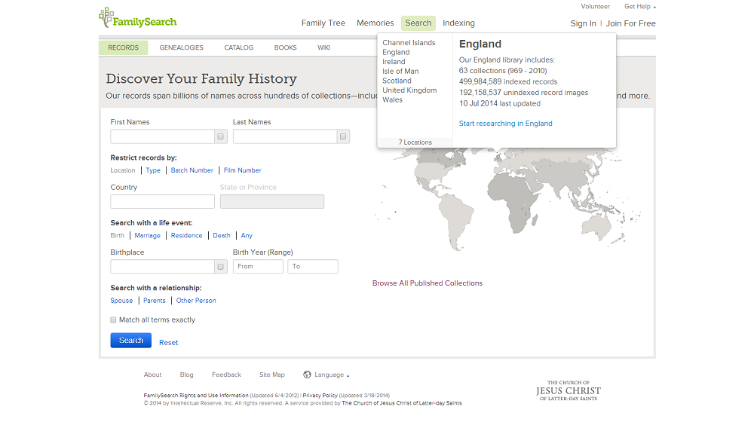Viewport: 754px width, 422px height.
Task: Click the Country input field
Action: tap(162, 201)
